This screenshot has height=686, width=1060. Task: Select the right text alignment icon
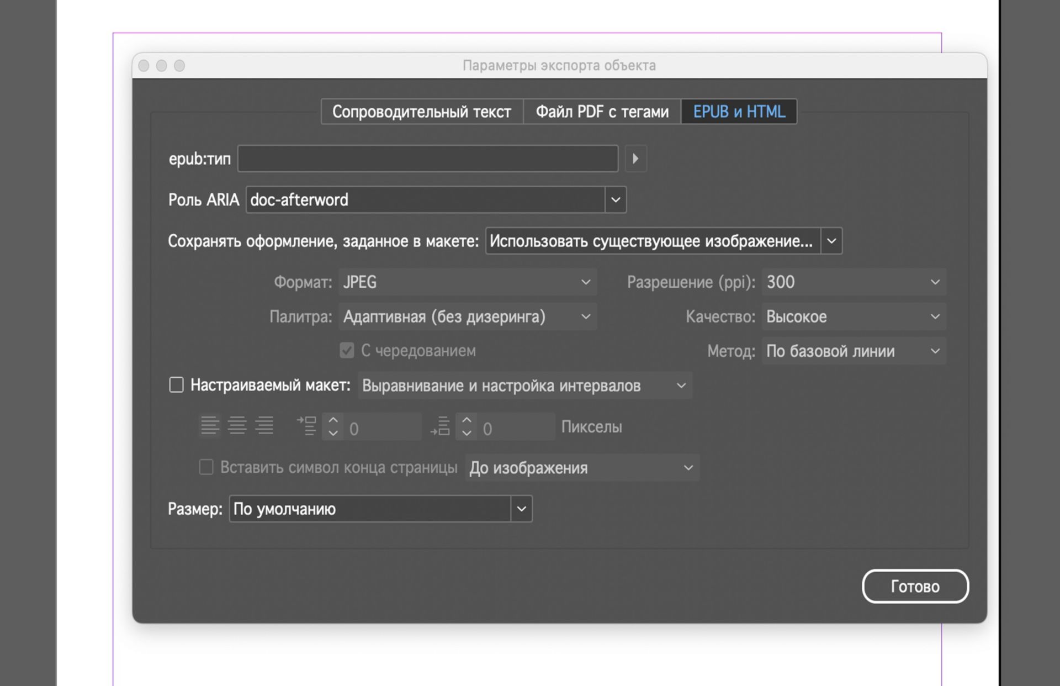click(265, 425)
